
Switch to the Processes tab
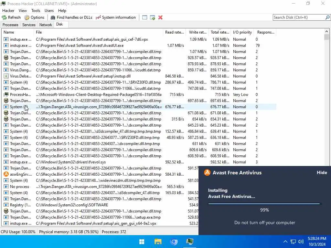(10, 25)
